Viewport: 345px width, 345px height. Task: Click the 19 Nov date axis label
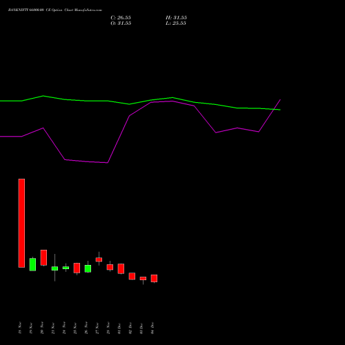point(31,328)
